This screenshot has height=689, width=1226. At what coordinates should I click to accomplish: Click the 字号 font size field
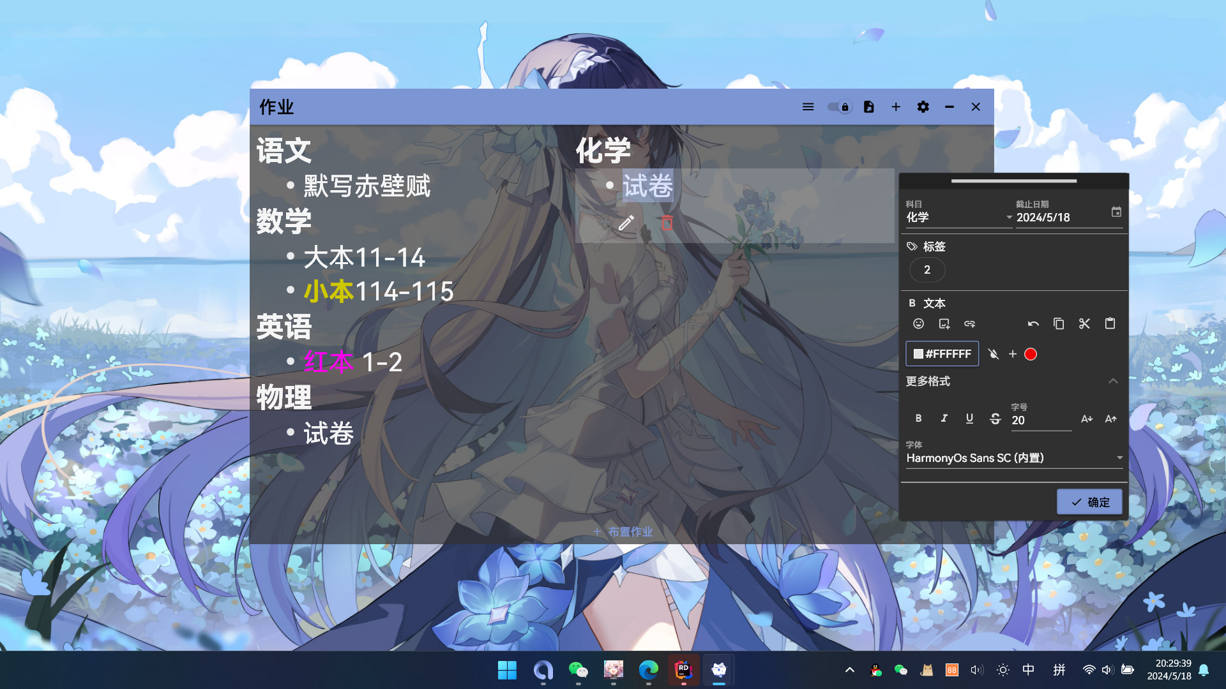(x=1041, y=420)
